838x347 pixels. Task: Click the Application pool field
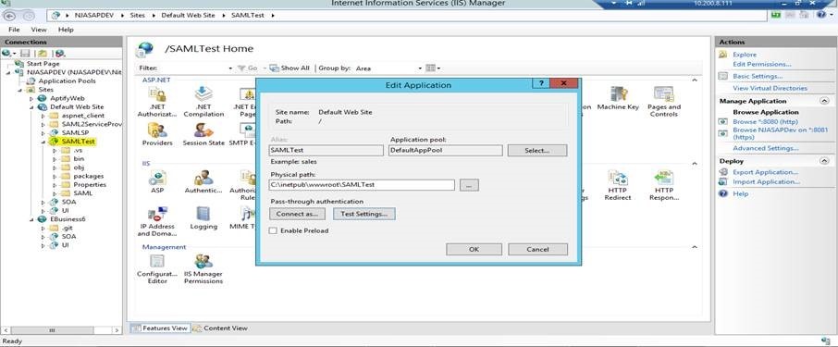pos(446,150)
